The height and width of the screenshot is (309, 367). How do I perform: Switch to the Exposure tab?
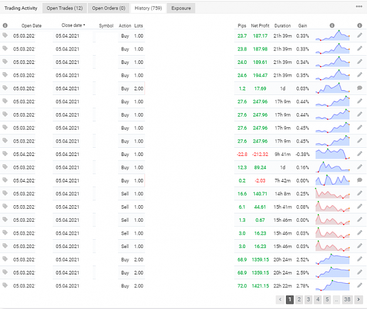[x=181, y=8]
